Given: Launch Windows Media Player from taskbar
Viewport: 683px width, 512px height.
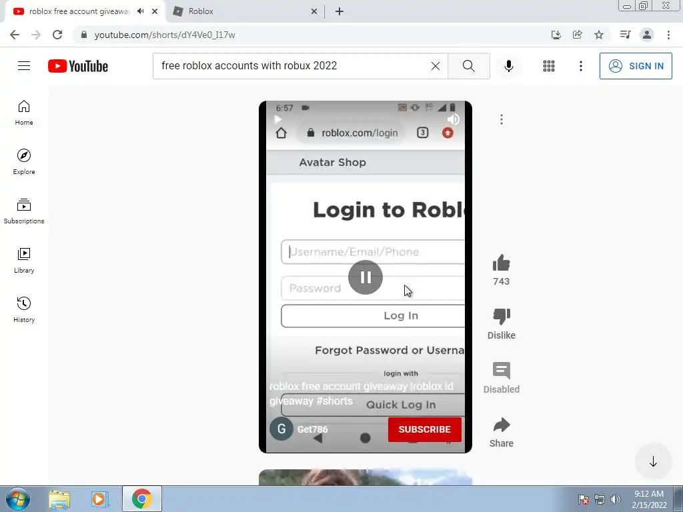Looking at the screenshot, I should 100,499.
